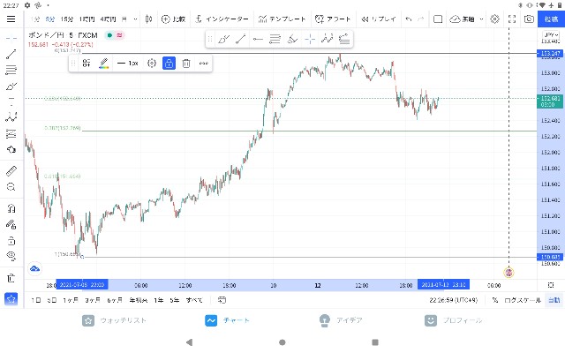Click the 比較 compare symbol button
Image resolution: width=565 pixels, height=353 pixels.
tap(173, 19)
